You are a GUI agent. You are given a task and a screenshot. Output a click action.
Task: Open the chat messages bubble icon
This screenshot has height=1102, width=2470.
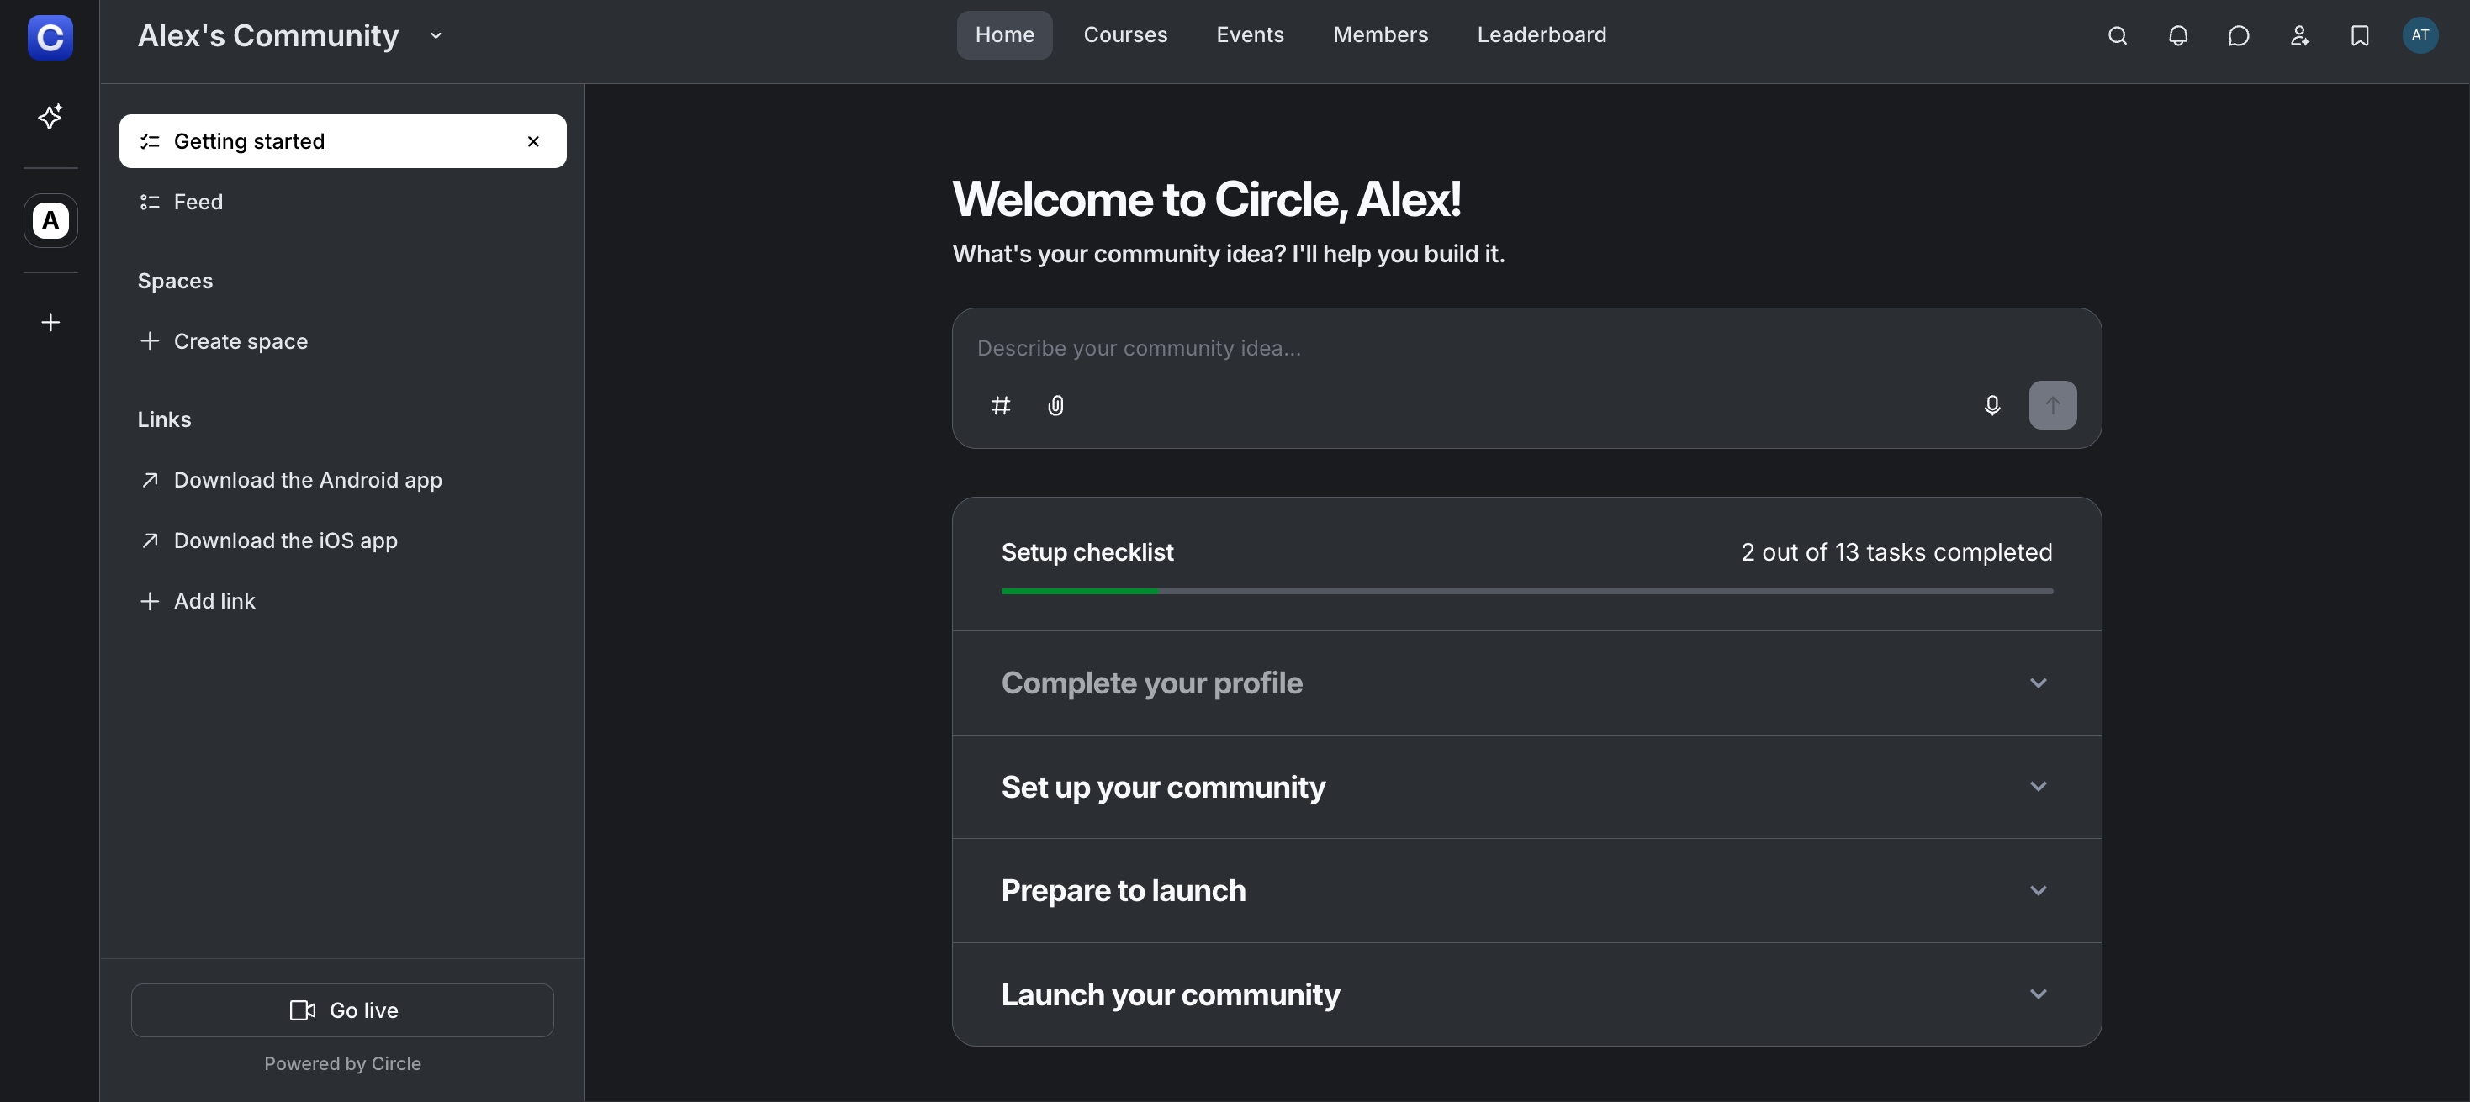2238,35
